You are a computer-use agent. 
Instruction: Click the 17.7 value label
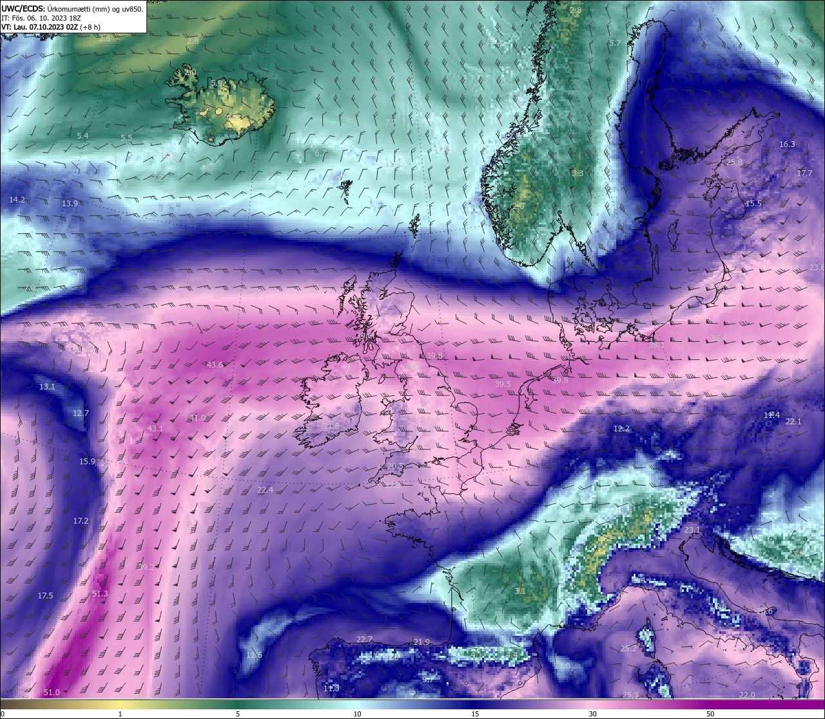click(x=804, y=173)
